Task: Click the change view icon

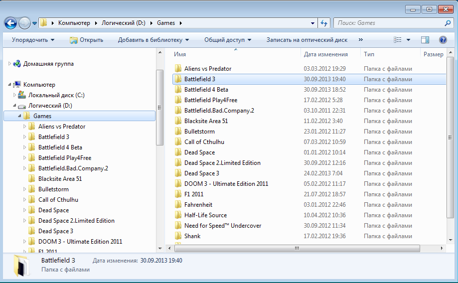Action: pos(397,40)
